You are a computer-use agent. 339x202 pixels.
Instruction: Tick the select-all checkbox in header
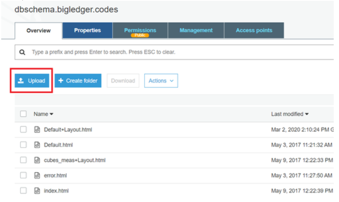[x=23, y=114]
